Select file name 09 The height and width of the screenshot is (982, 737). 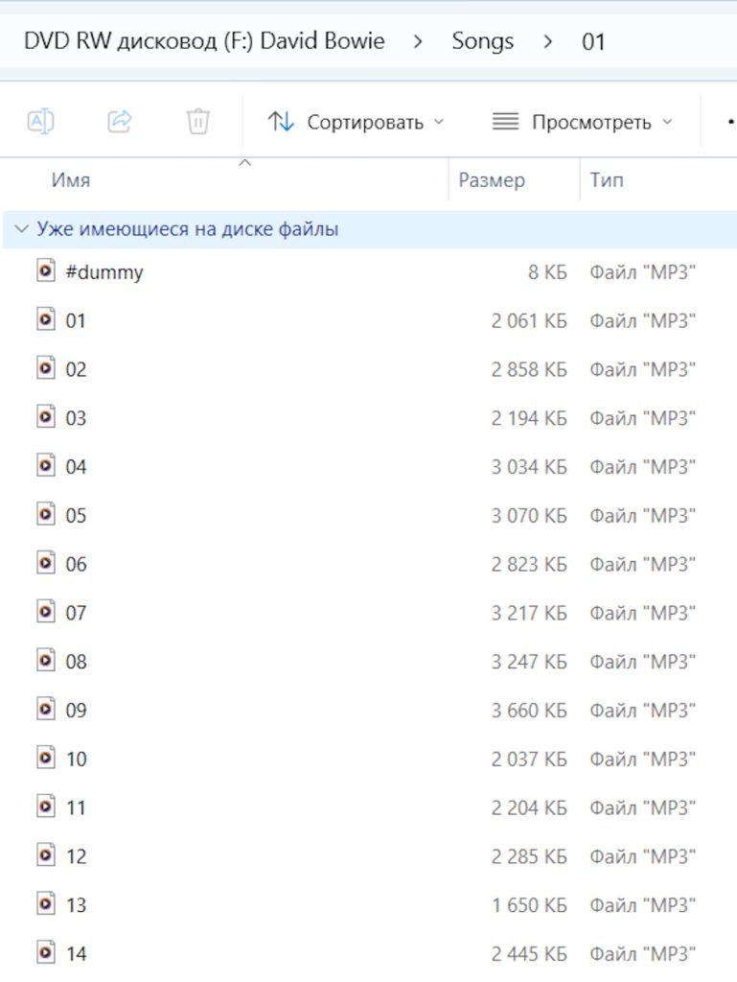76,711
